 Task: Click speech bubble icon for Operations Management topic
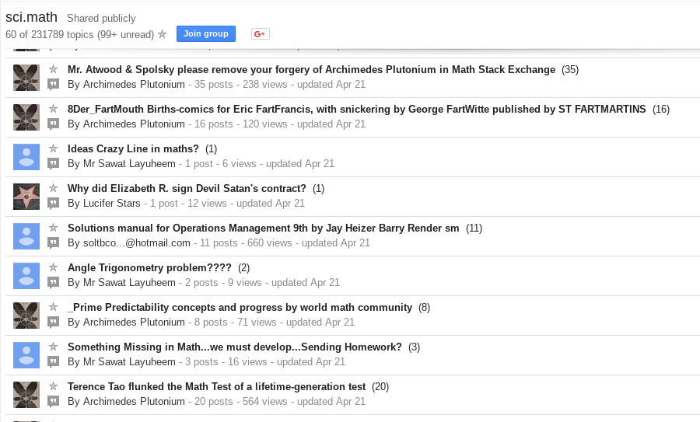coord(53,242)
